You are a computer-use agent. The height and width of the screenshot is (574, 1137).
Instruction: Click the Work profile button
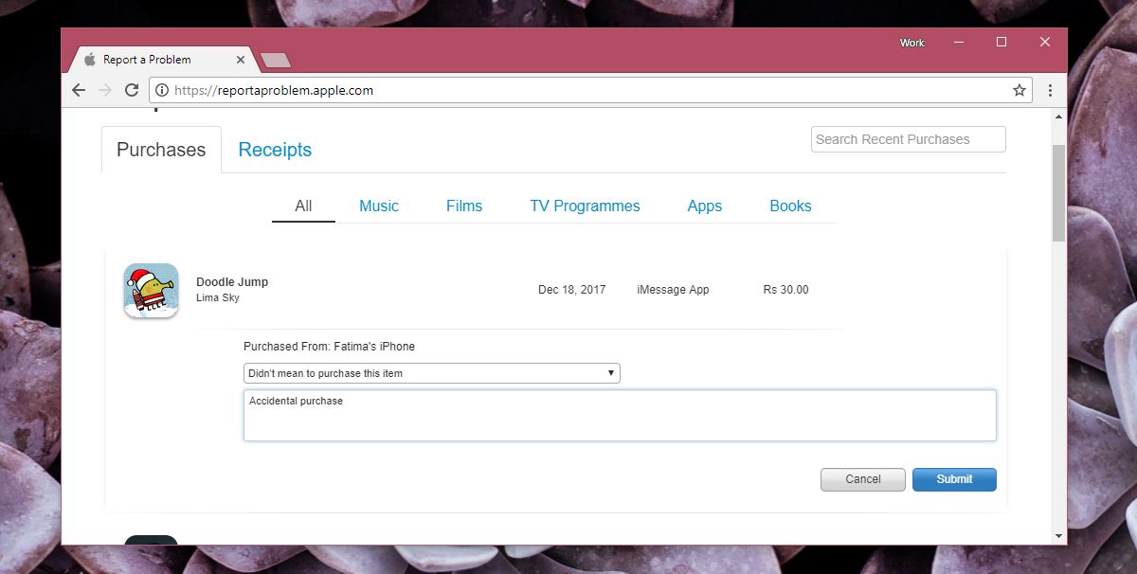[x=911, y=43]
